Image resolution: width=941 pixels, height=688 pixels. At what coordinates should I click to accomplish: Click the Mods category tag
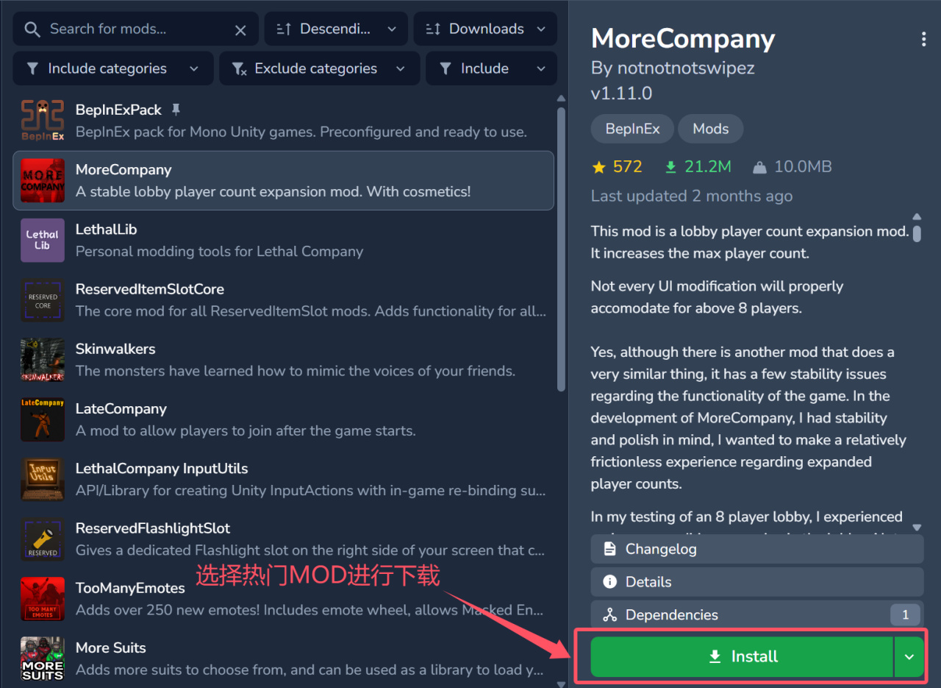711,129
